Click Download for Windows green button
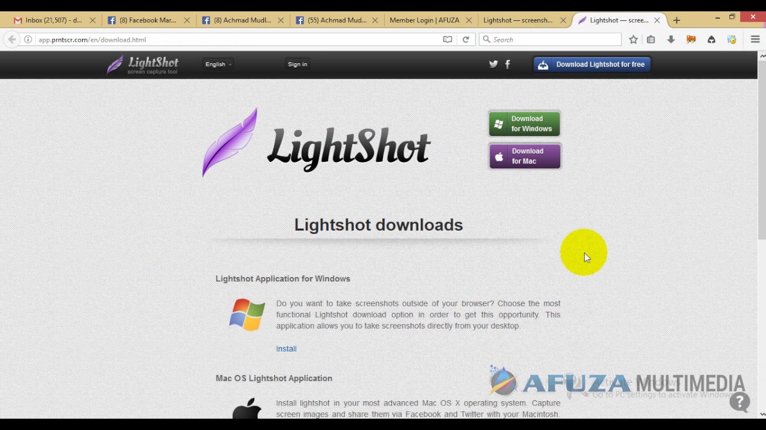This screenshot has height=430, width=766. [524, 124]
